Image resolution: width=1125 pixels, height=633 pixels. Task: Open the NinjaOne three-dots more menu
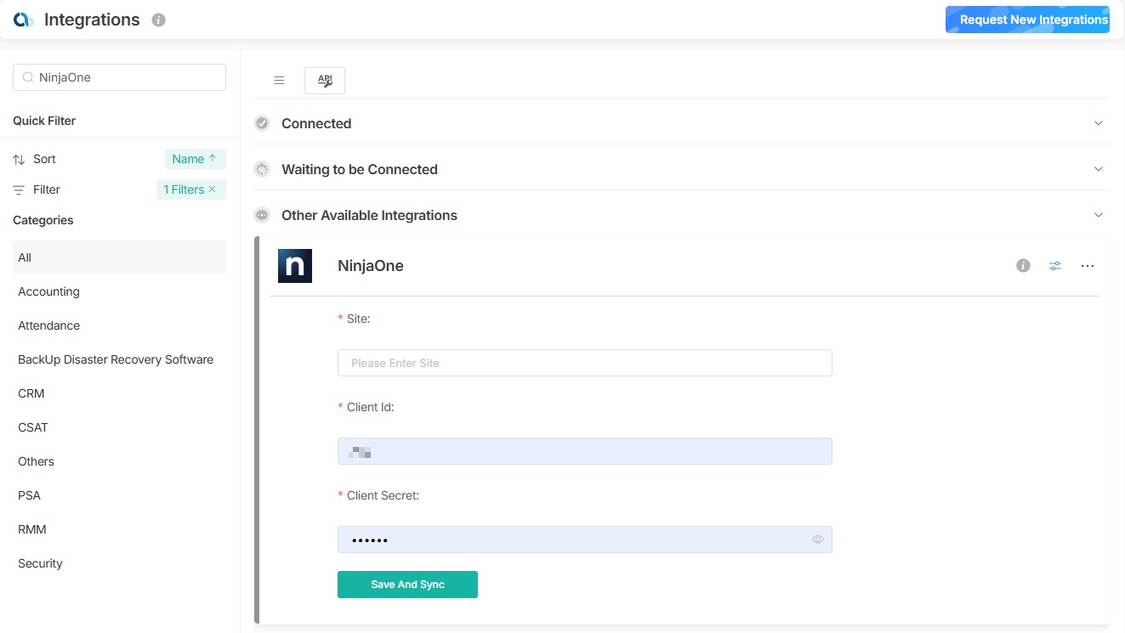click(1088, 266)
